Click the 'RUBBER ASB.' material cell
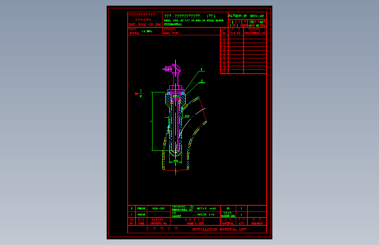 [x=228, y=216]
